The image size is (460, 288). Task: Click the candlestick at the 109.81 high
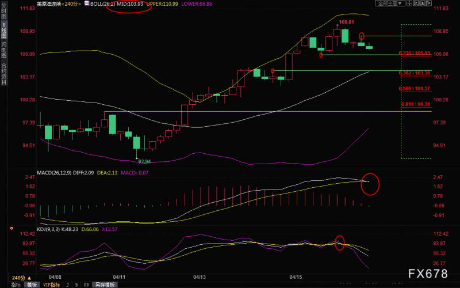click(x=337, y=33)
